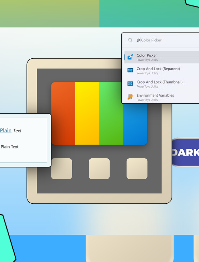
Task: Click the blue color stripe in PowerToys logo
Action: (x=135, y=124)
